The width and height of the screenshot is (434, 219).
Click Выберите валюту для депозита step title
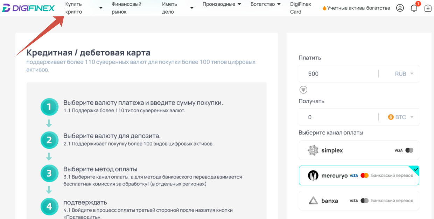112,136
